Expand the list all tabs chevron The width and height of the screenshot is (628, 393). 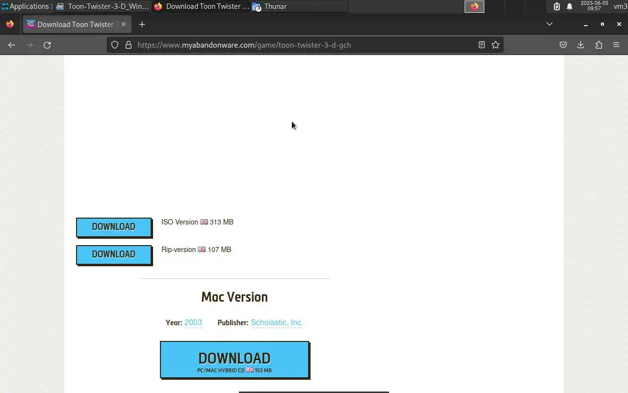549,24
